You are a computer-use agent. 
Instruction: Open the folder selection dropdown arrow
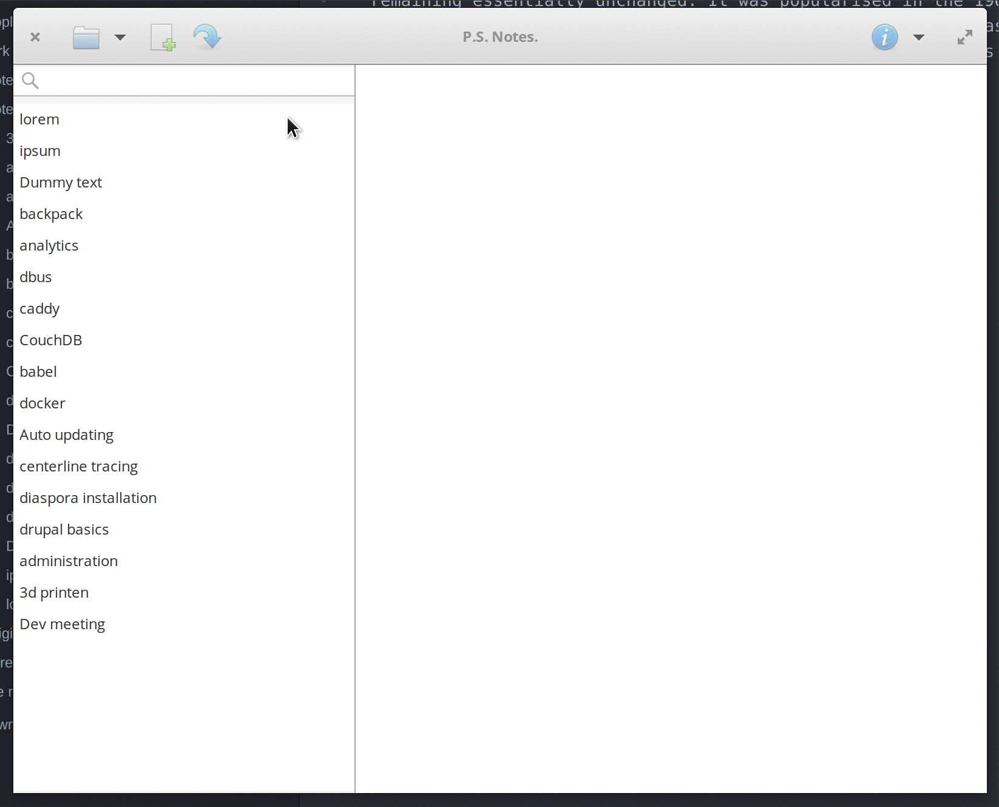(120, 38)
